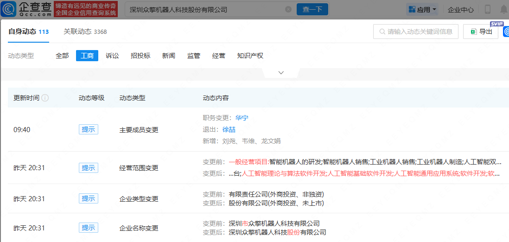Export the list with 导出 button
Screen dimensions: 509x242
click(481, 32)
